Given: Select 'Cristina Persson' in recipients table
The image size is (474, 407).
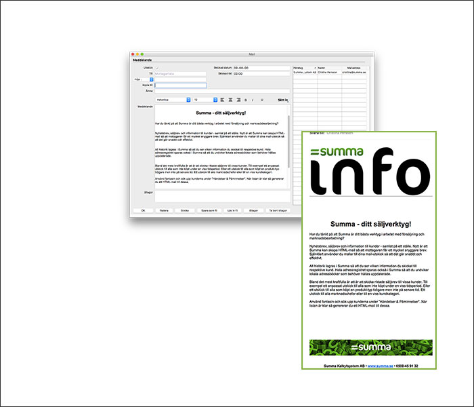Looking at the screenshot, I should click(x=328, y=73).
